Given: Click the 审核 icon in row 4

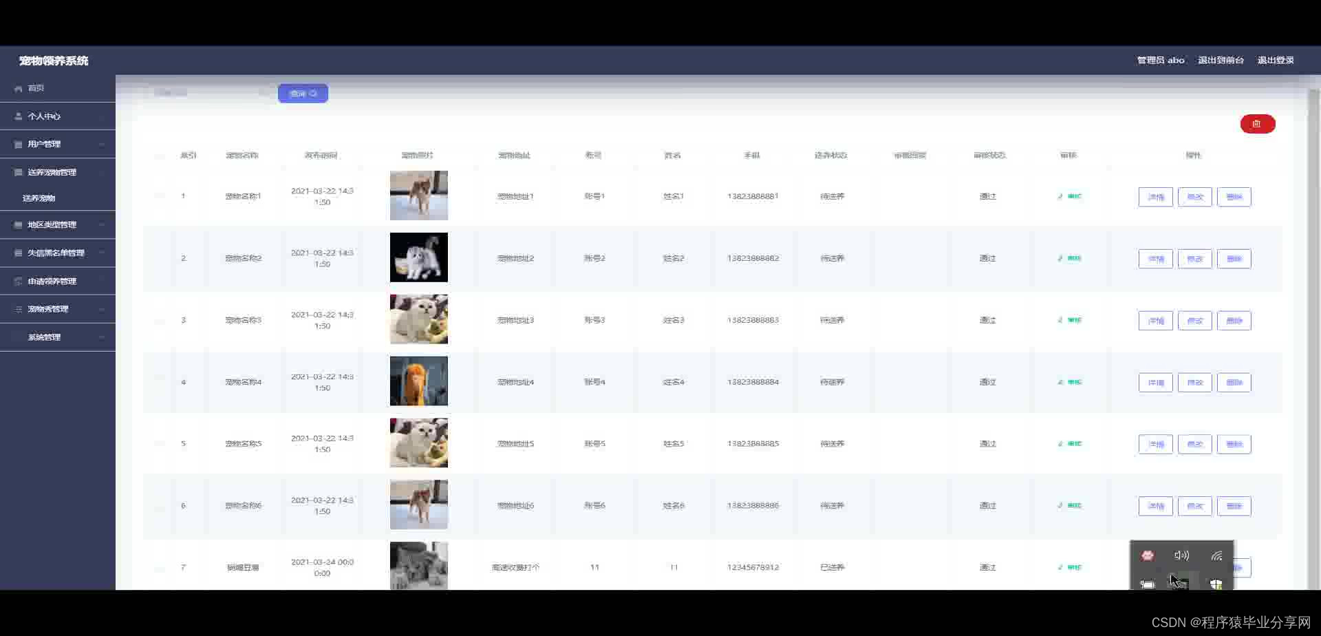Looking at the screenshot, I should pos(1060,382).
